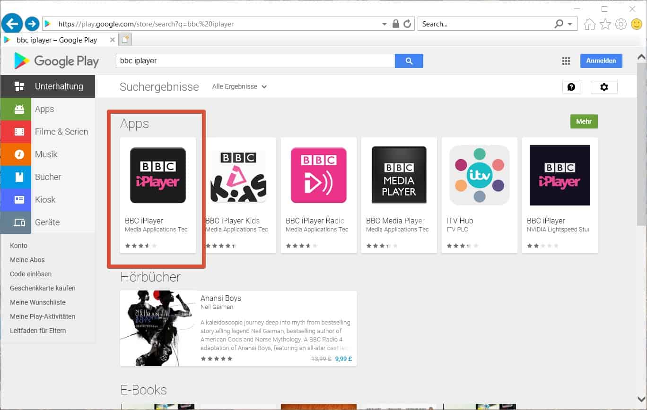The width and height of the screenshot is (647, 410).
Task: Open a new browser tab
Action: (125, 40)
